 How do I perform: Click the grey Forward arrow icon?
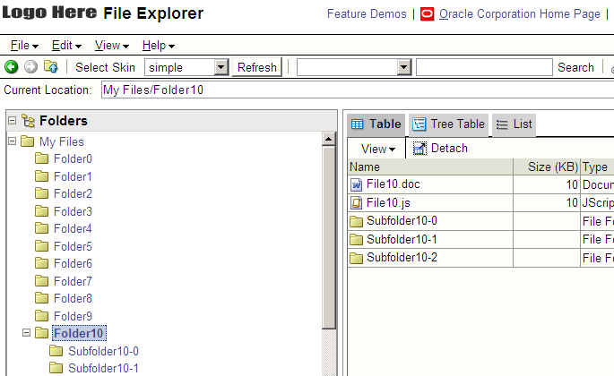pyautogui.click(x=31, y=67)
